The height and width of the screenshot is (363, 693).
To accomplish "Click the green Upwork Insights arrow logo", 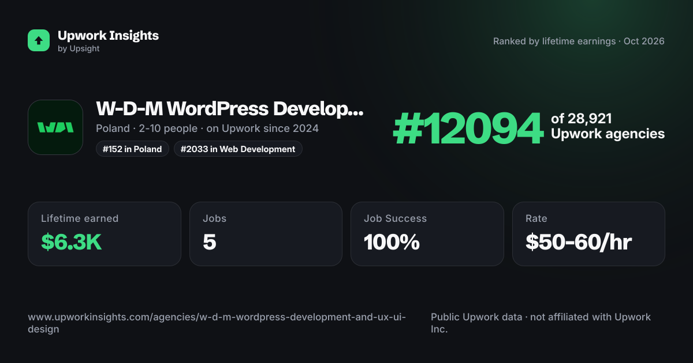I will [39, 40].
